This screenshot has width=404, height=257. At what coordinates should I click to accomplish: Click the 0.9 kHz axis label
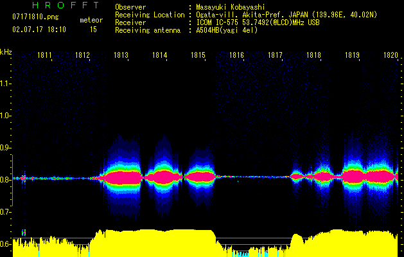pos(4,148)
